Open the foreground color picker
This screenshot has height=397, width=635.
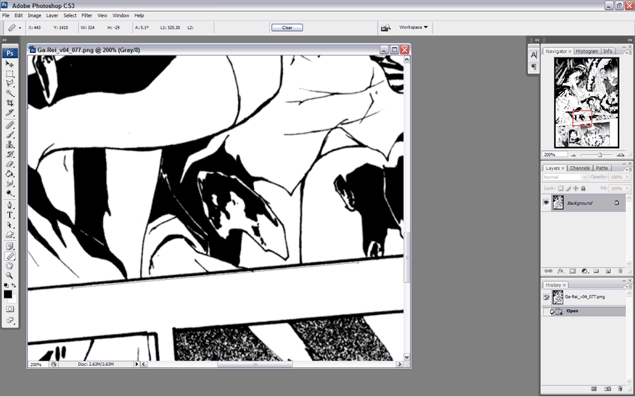point(8,294)
